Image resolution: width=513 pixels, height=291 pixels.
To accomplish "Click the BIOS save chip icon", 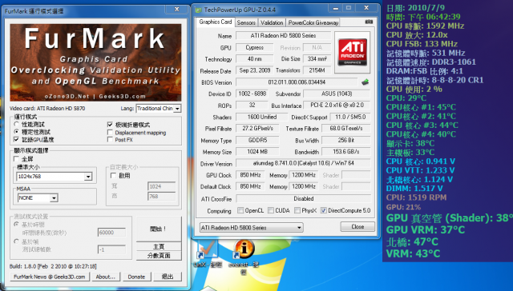I will (x=366, y=82).
